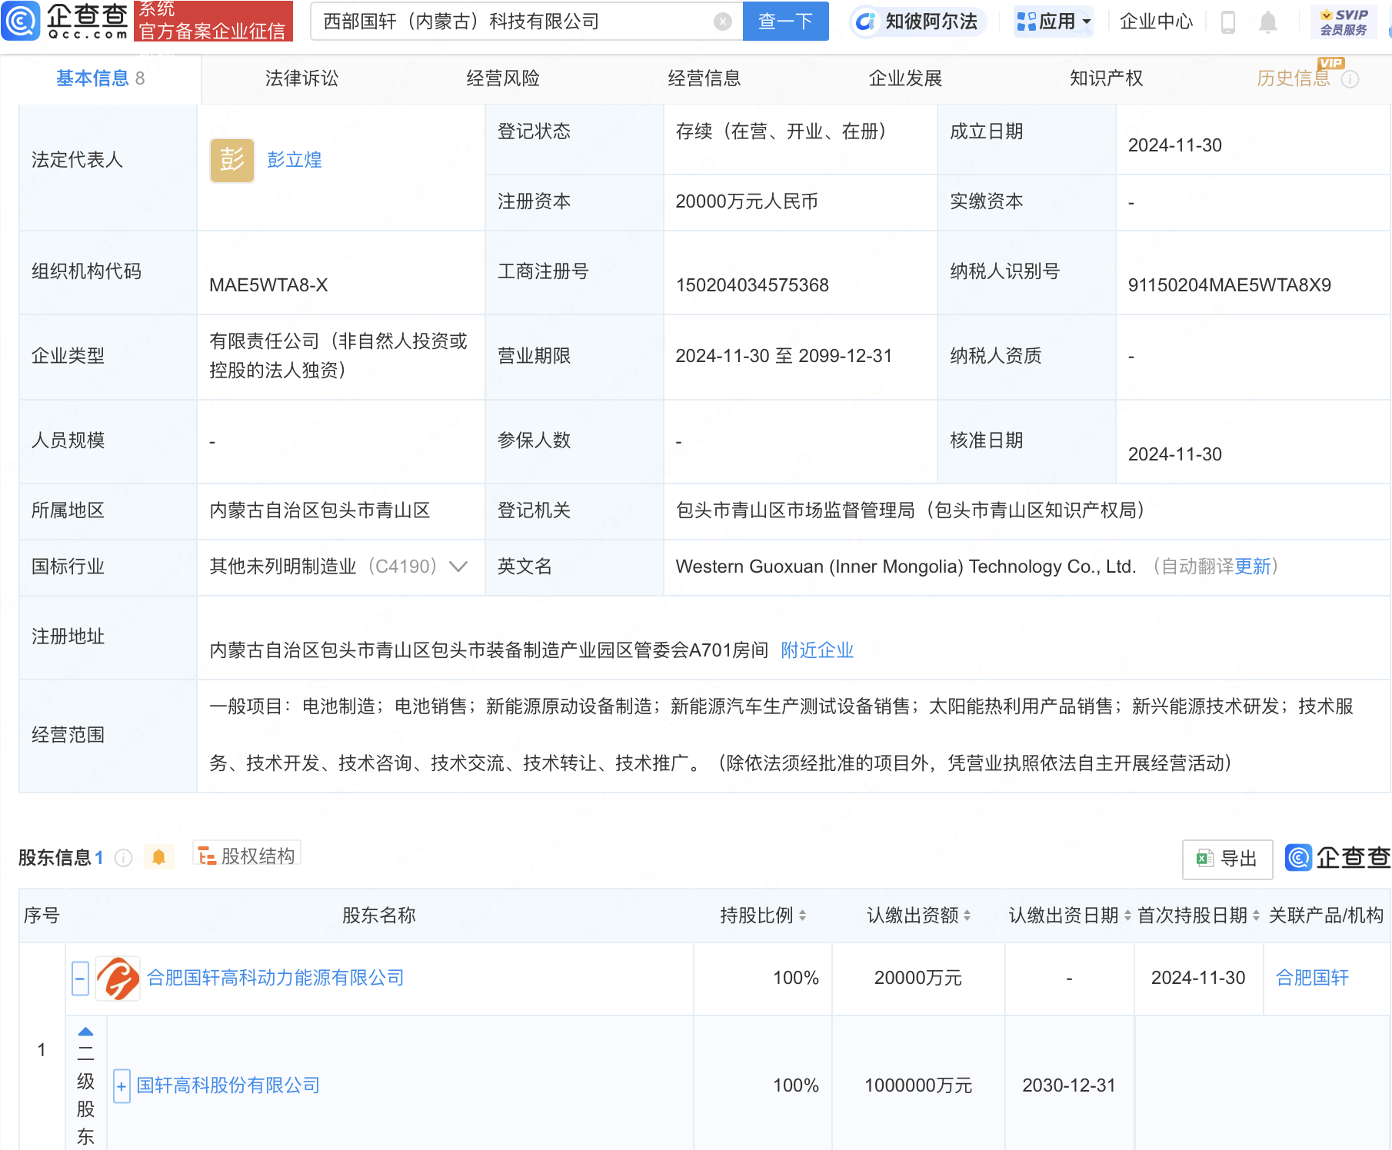Screen dimensions: 1392x1150
Task: Click 1000000万元 subscribed amount cell
Action: point(918,1085)
